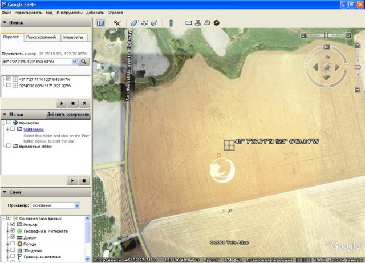This screenshot has width=365, height=263.
Task: Zoom out with the minus button
Action: [358, 90]
